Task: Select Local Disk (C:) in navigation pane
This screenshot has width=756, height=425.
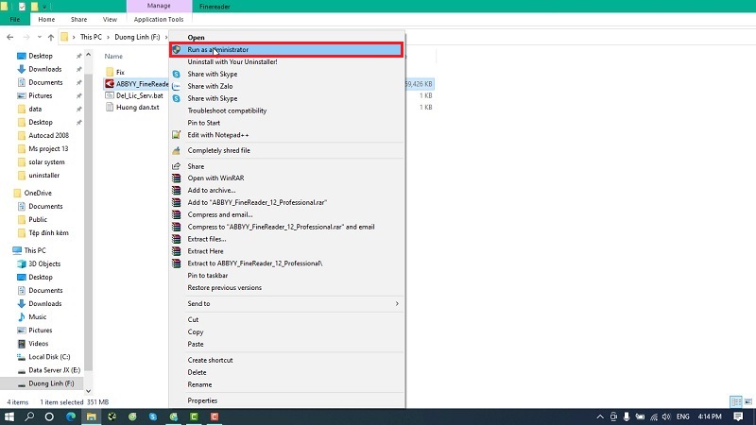Action: tap(50, 356)
